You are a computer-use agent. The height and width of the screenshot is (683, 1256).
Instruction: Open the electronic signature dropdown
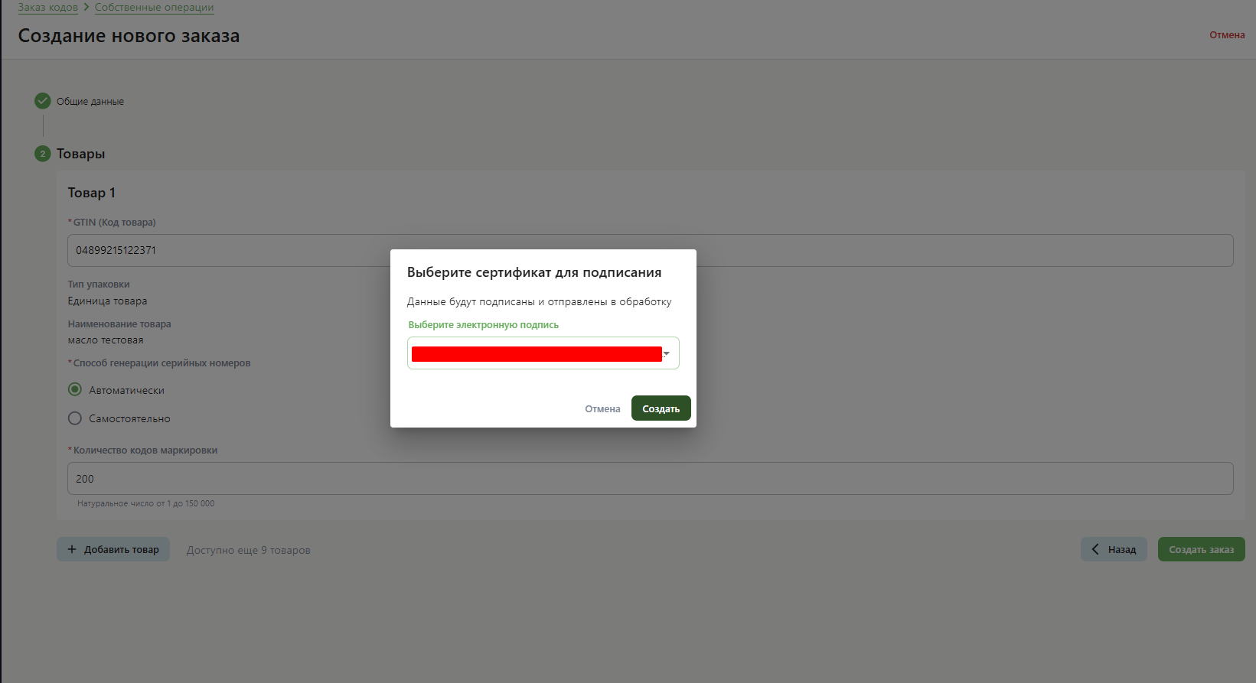pyautogui.click(x=543, y=353)
